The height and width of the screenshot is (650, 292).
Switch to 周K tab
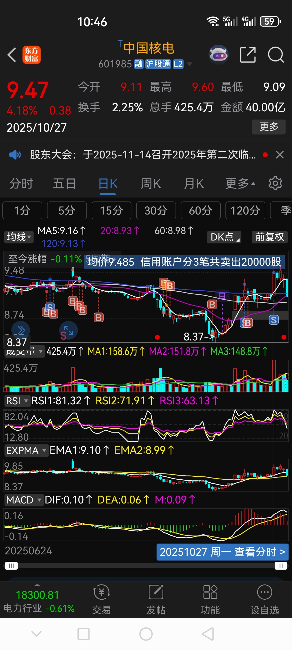pyautogui.click(x=151, y=183)
